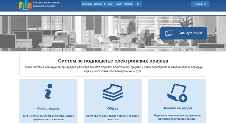Open the Помоћ menu item
This screenshot has width=226, height=124.
pos(118,4)
